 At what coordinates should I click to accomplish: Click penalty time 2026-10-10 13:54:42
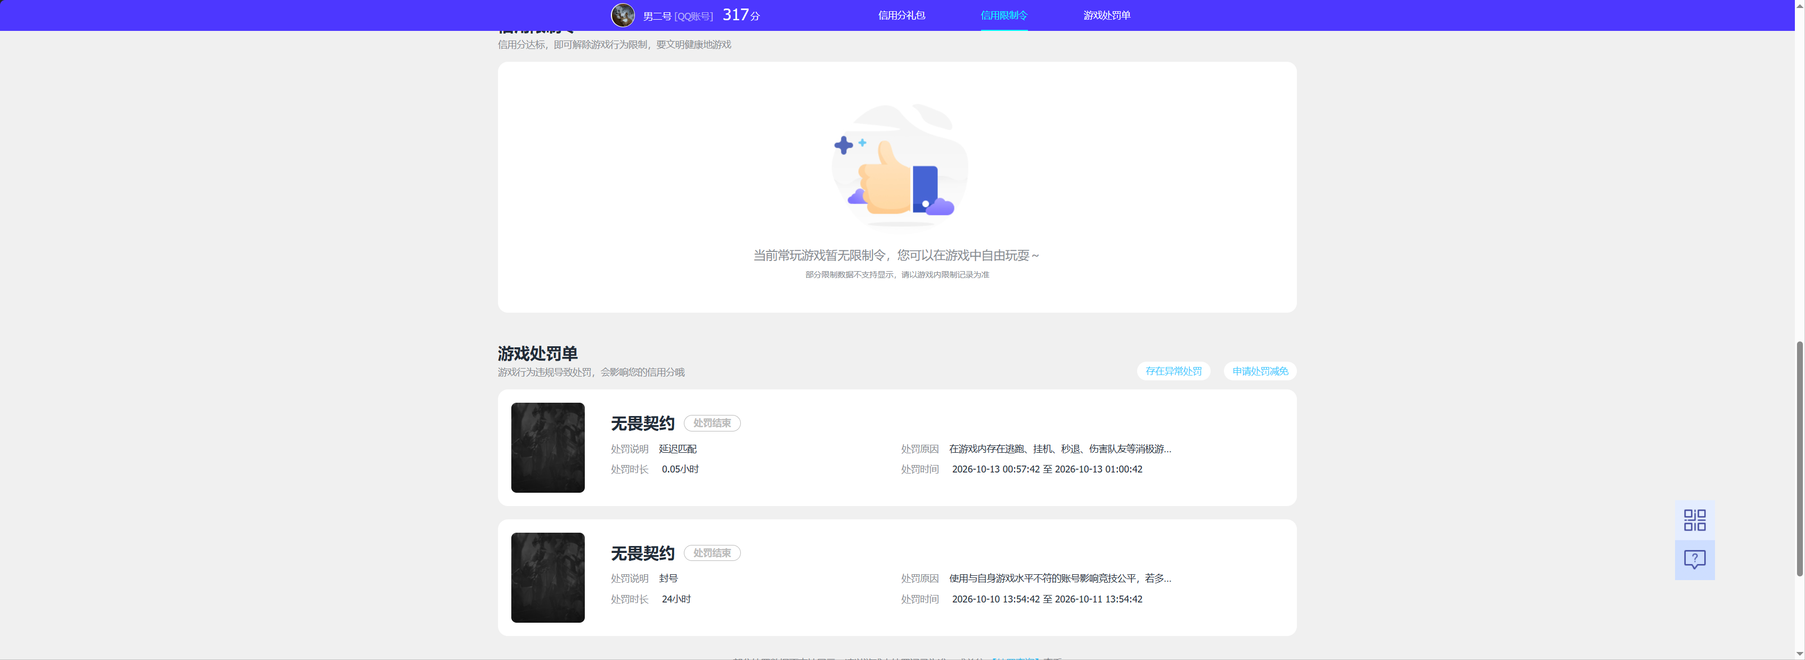pos(1047,599)
